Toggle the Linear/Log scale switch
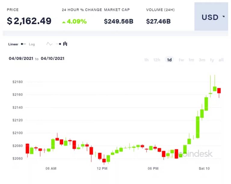The image size is (231, 184). tap(23, 44)
